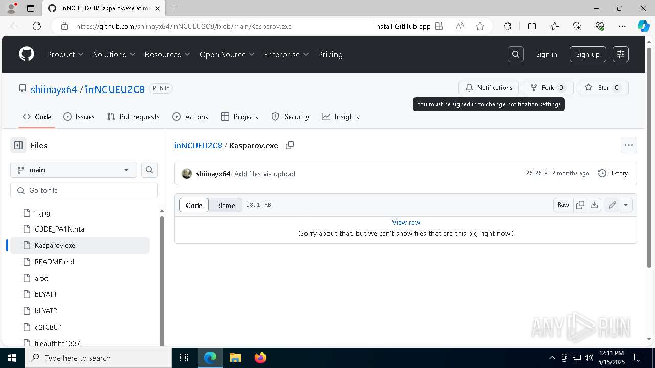The height and width of the screenshot is (368, 655).
Task: Switch to Blame view toggle
Action: click(226, 205)
